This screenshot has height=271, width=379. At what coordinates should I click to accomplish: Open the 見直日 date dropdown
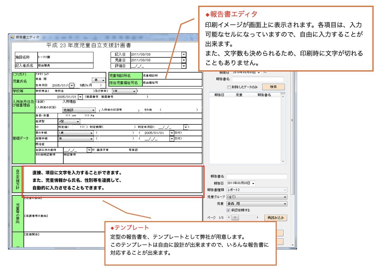(184, 60)
